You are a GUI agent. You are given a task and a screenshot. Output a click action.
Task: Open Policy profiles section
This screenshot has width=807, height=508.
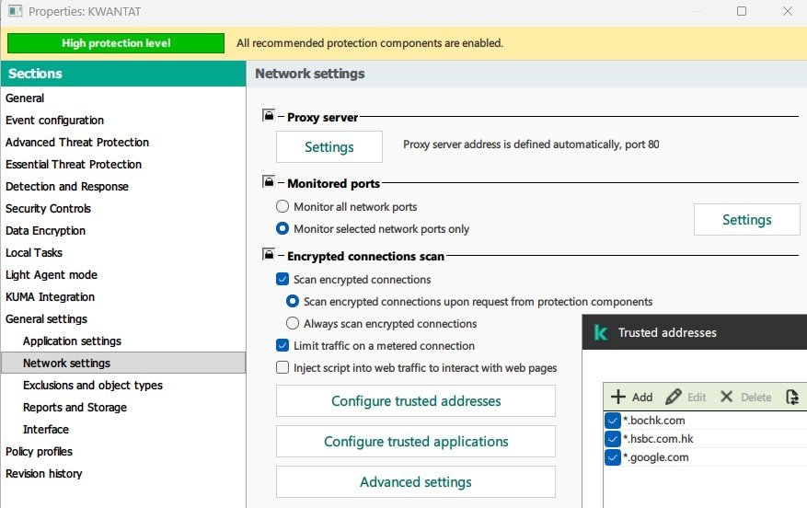click(40, 452)
